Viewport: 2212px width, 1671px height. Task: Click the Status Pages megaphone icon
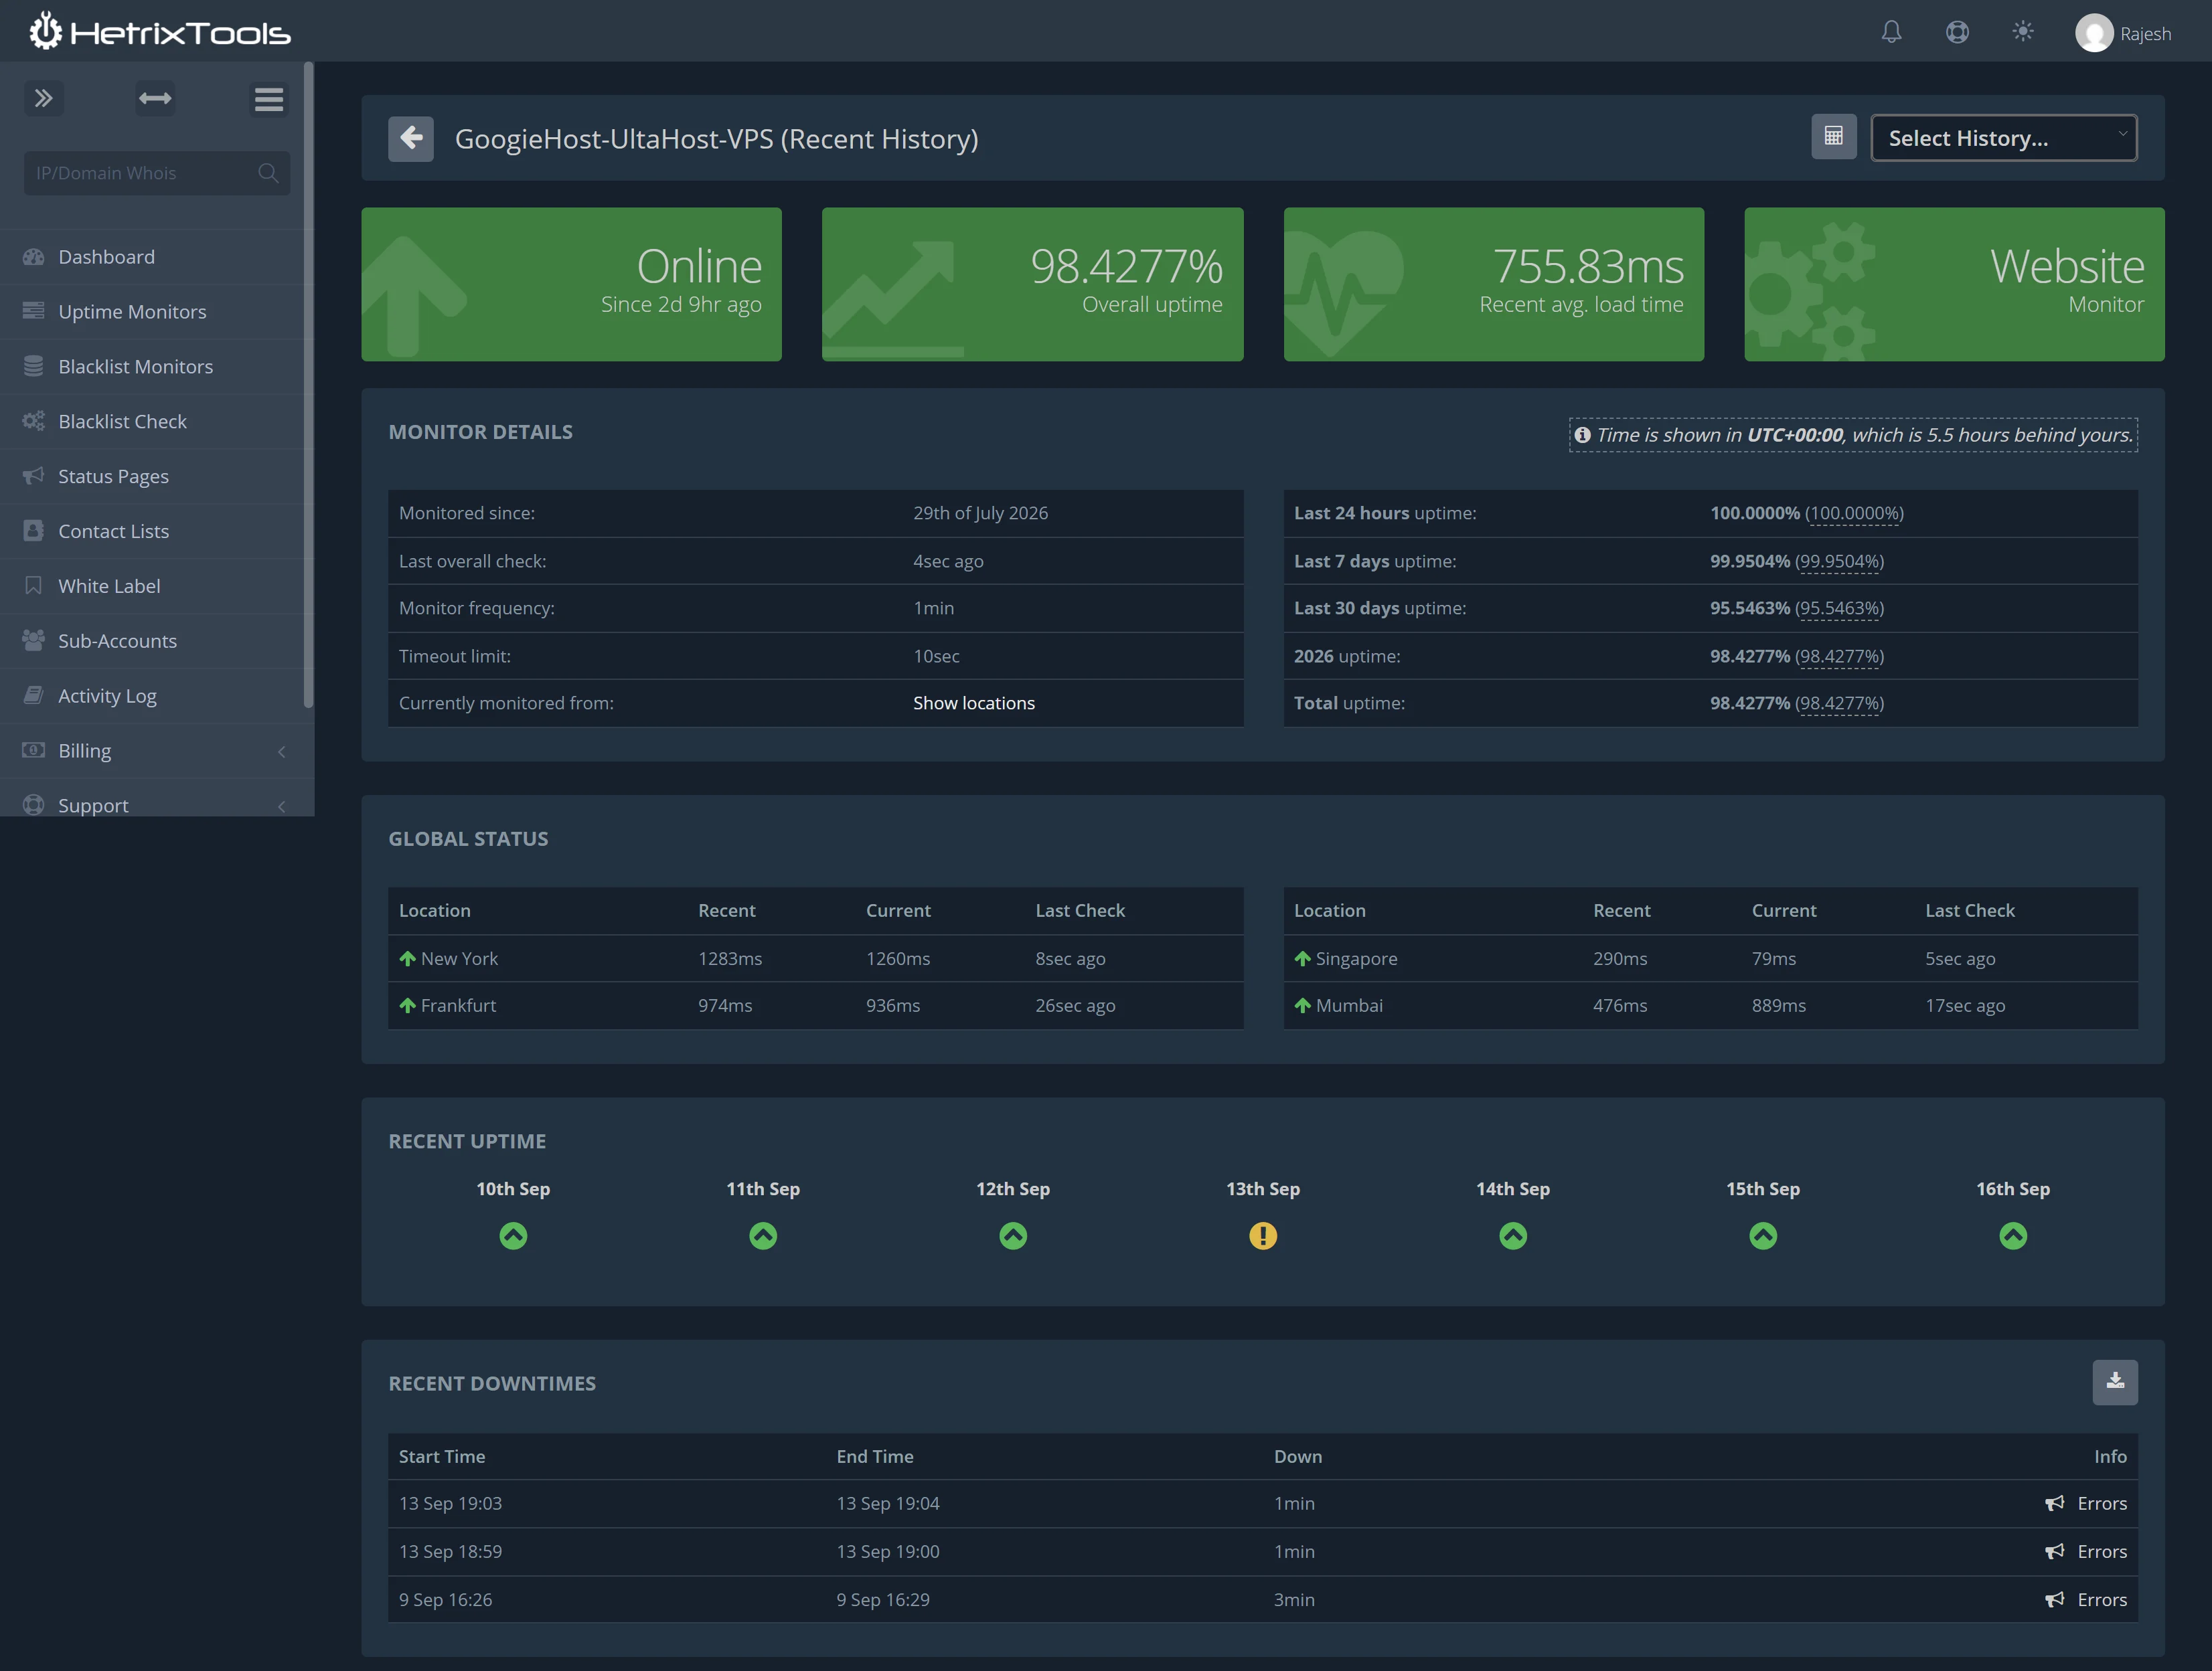(x=33, y=476)
